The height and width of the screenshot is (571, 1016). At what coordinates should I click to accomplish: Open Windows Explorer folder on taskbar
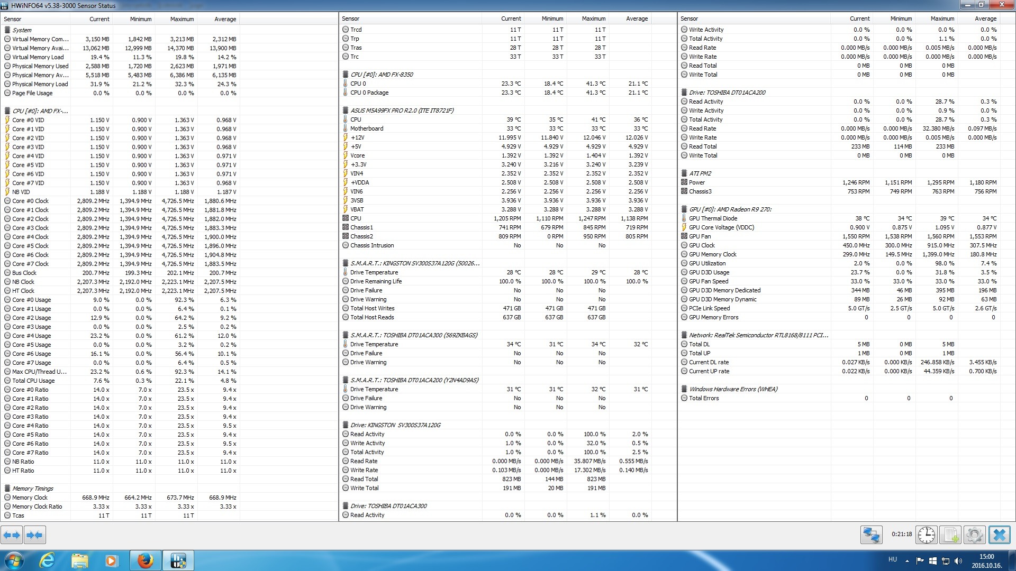pyautogui.click(x=79, y=560)
